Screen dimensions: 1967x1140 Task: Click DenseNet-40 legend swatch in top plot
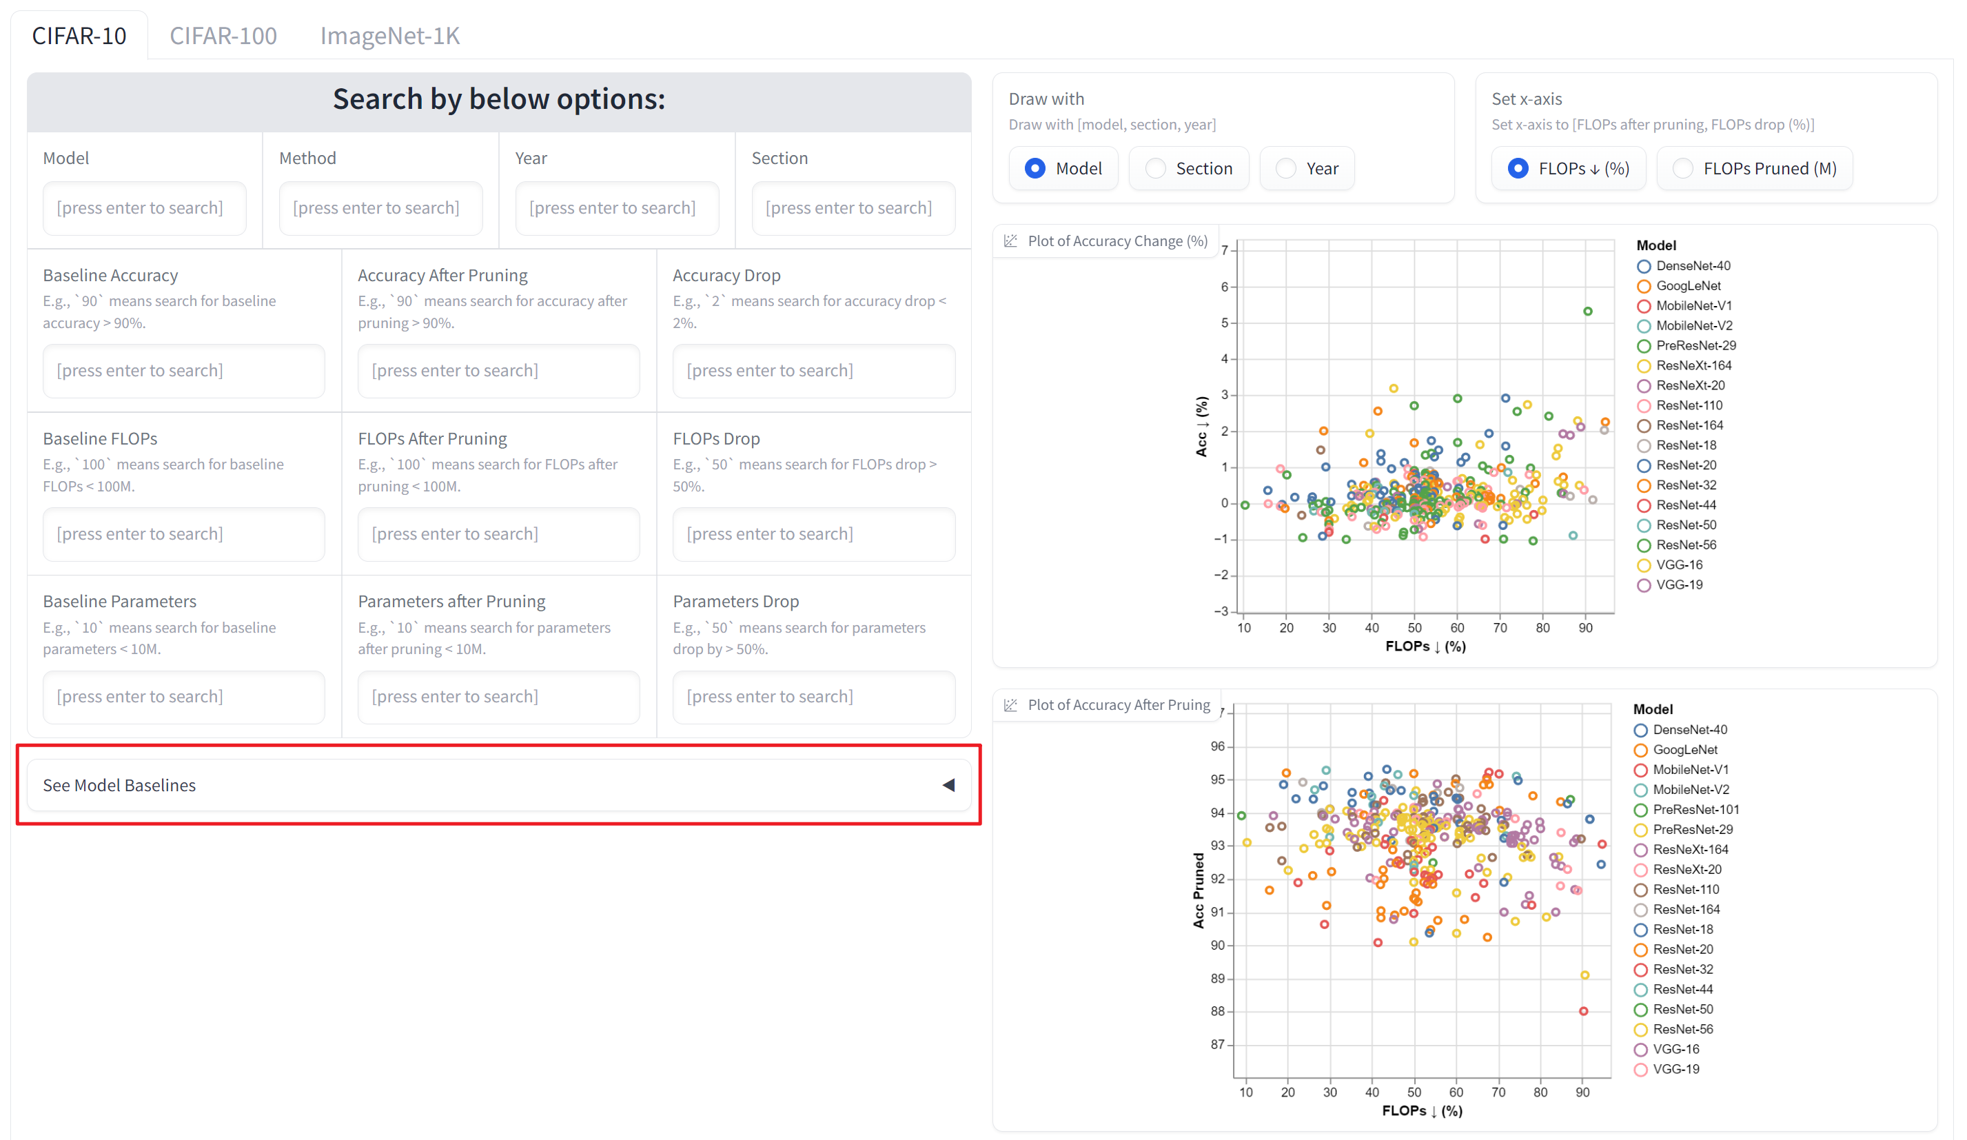pyautogui.click(x=1643, y=266)
